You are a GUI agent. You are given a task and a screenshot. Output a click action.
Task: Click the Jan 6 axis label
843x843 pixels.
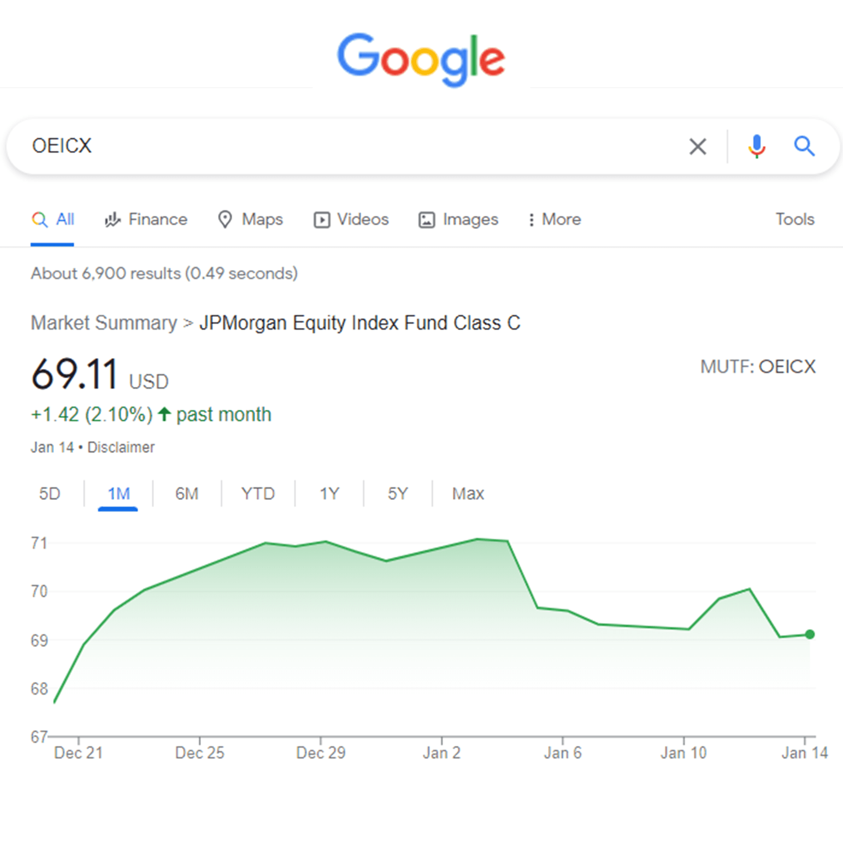(562, 753)
